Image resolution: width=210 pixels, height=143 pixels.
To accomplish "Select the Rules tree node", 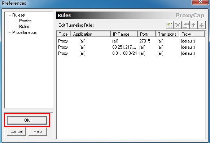I will [x=24, y=27].
